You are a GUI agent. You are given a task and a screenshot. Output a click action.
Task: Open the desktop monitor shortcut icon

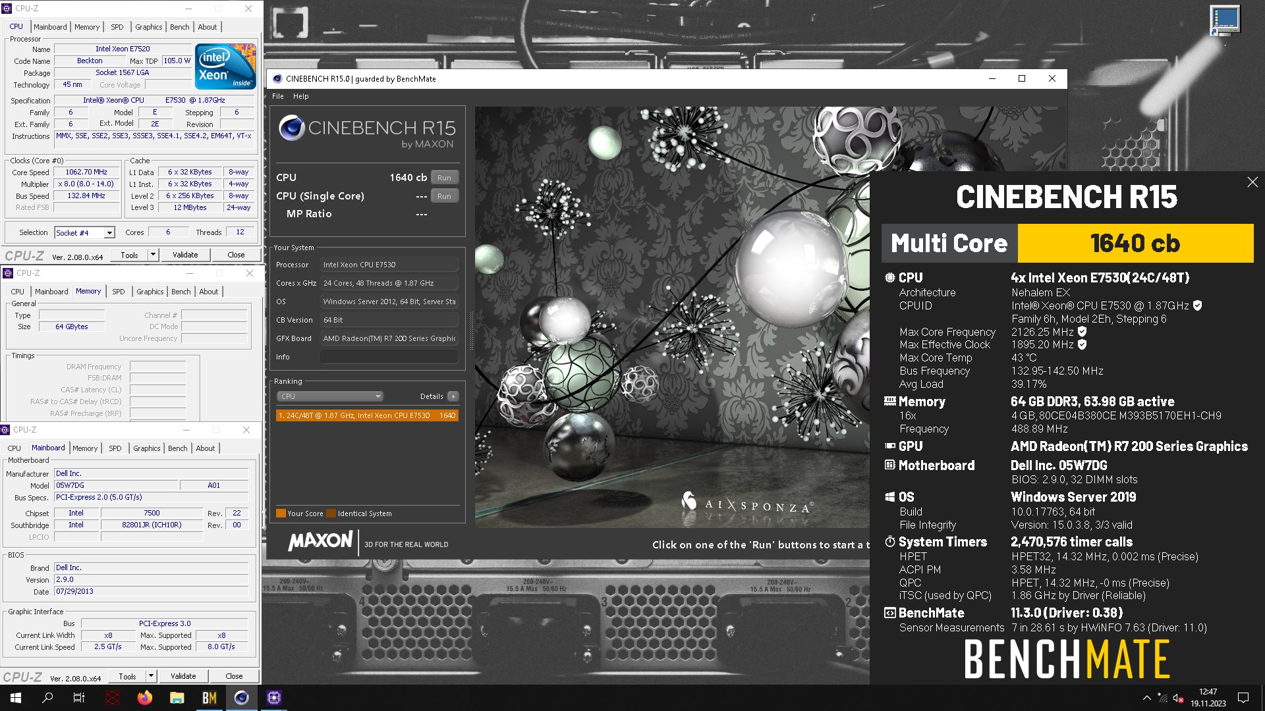click(1225, 21)
